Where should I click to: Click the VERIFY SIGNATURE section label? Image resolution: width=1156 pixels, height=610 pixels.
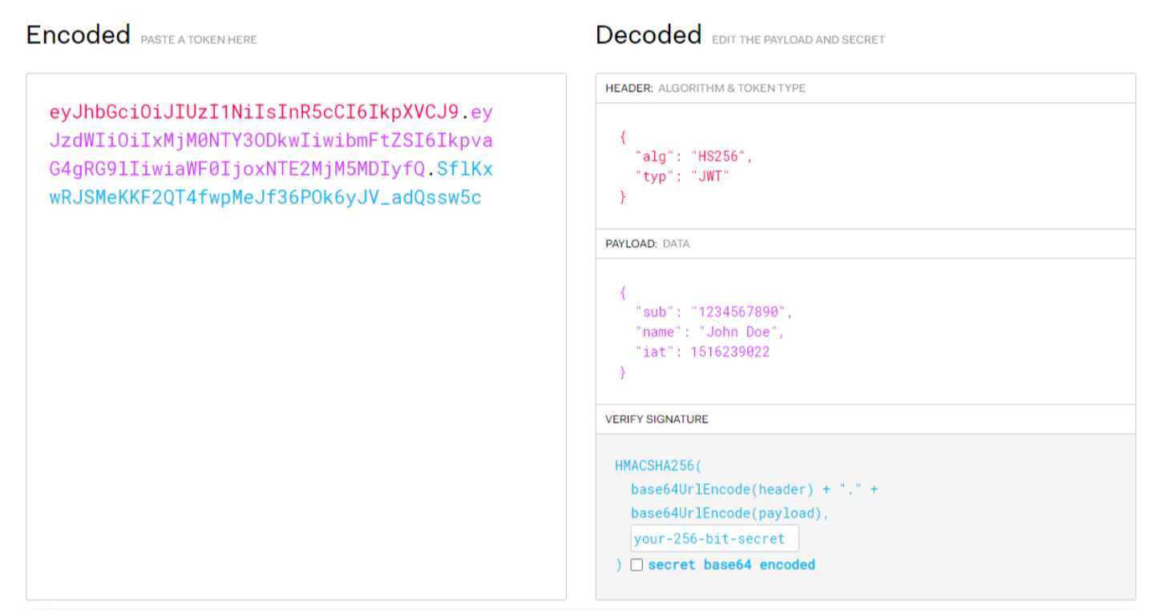click(x=657, y=419)
